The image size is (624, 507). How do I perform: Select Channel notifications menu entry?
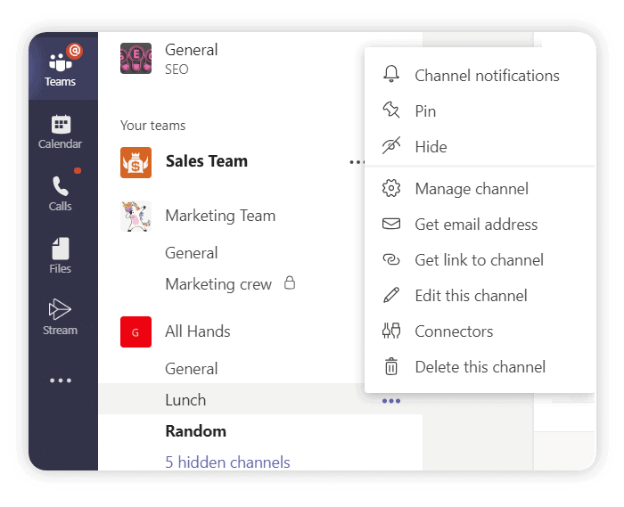coord(480,76)
